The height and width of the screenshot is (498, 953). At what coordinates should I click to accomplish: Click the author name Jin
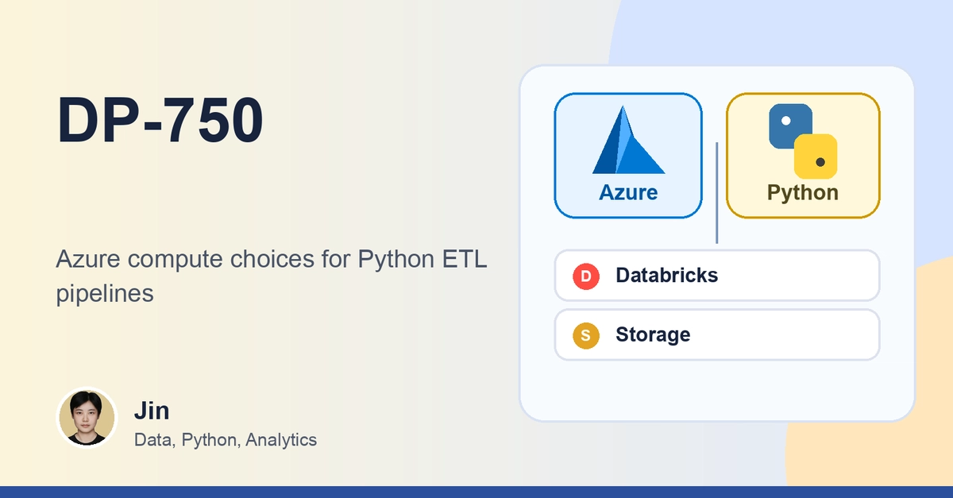tap(152, 411)
